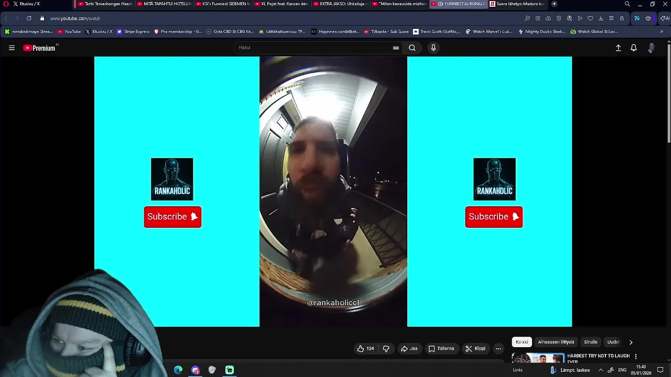
Task: Go to the YouTube Premium home logo
Action: click(40, 48)
